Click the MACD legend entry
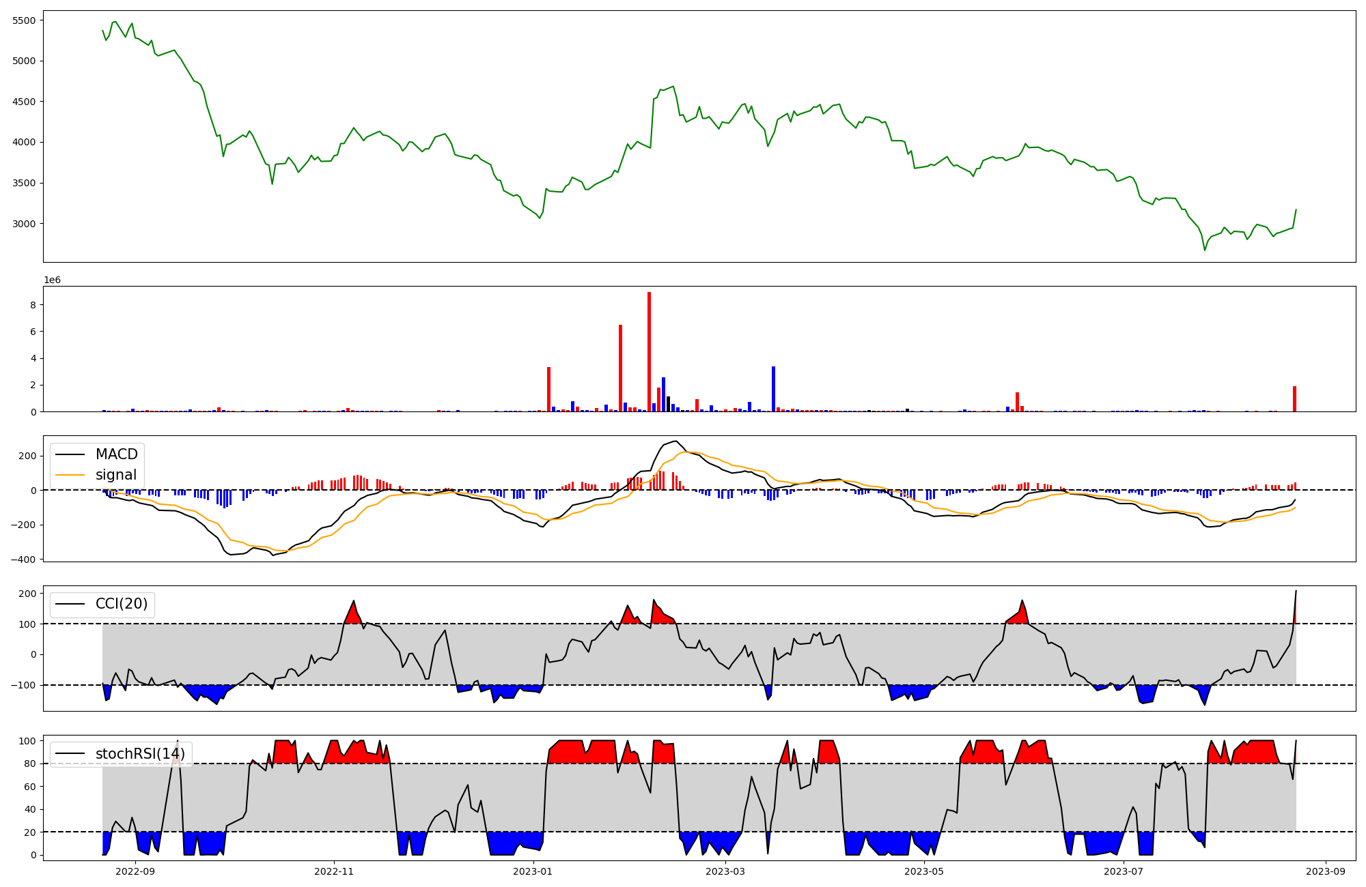Viewport: 1366px width, 887px height. [x=116, y=454]
